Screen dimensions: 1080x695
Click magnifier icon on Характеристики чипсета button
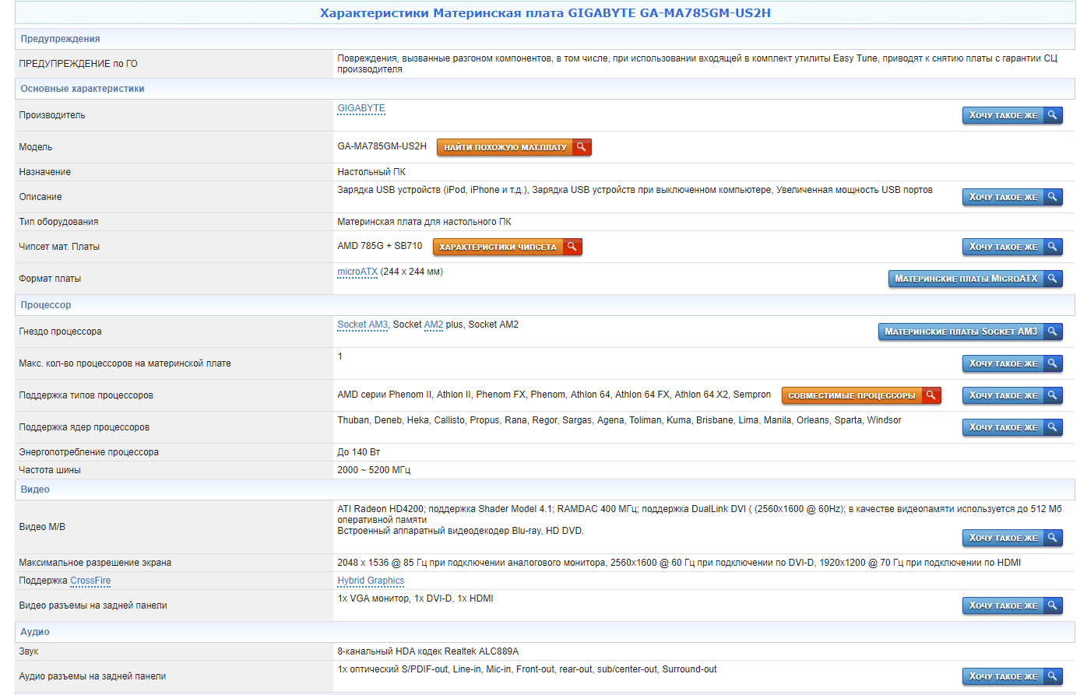pos(572,247)
